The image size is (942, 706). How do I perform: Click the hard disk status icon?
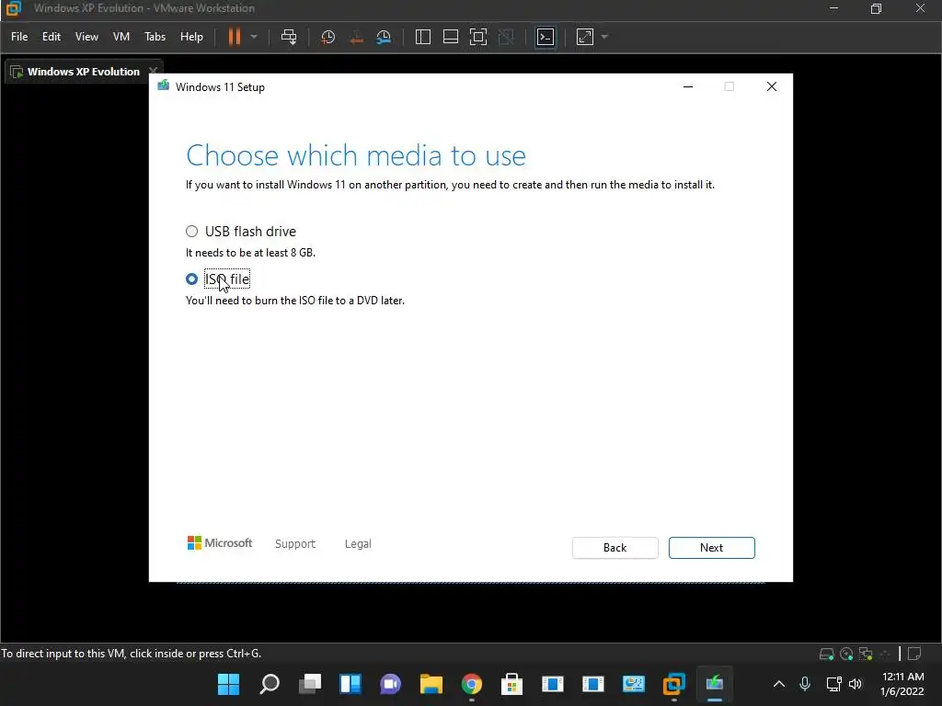[x=827, y=654]
